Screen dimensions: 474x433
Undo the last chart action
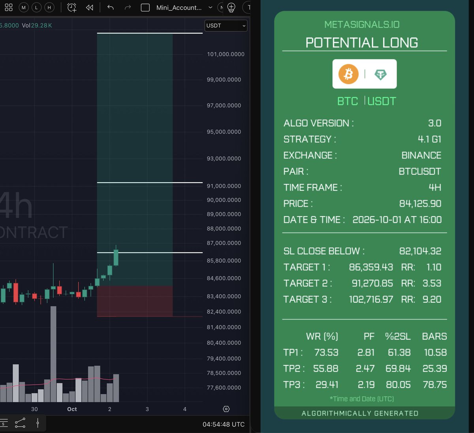111,7
